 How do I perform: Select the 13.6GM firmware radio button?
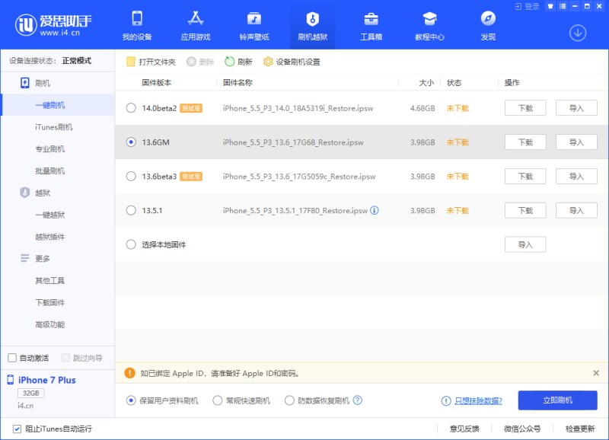[131, 142]
